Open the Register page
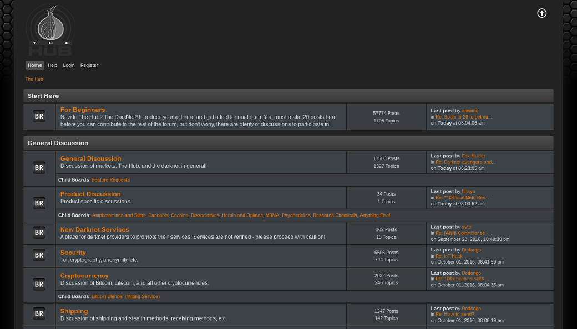 click(x=89, y=65)
